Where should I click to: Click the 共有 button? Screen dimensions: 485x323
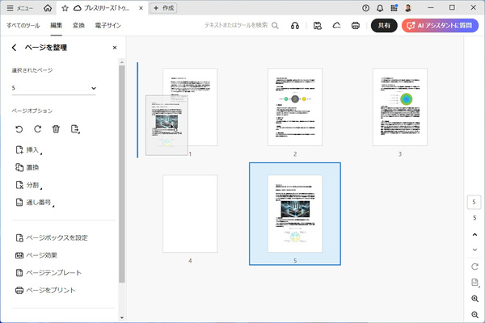point(383,26)
